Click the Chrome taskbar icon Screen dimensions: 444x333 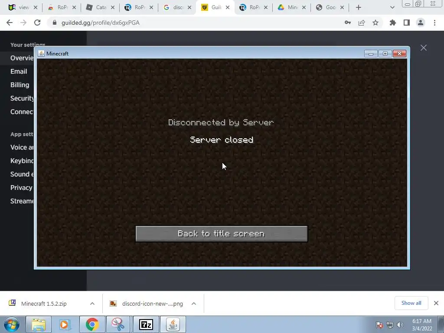[92, 324]
